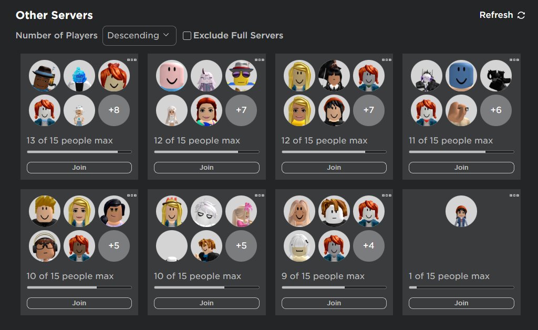Select the fist avatar with glasses
This screenshot has width=538, height=330.
461,110
